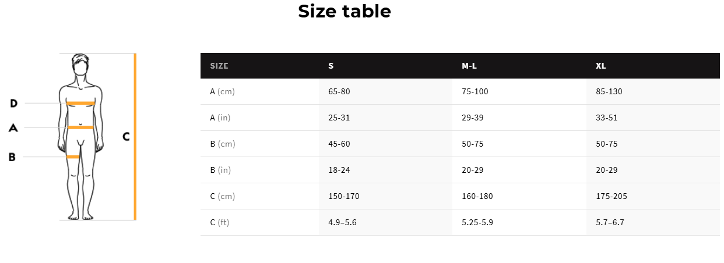Click the 75-100 value under M-L
This screenshot has height=263, width=724.
[x=475, y=92]
